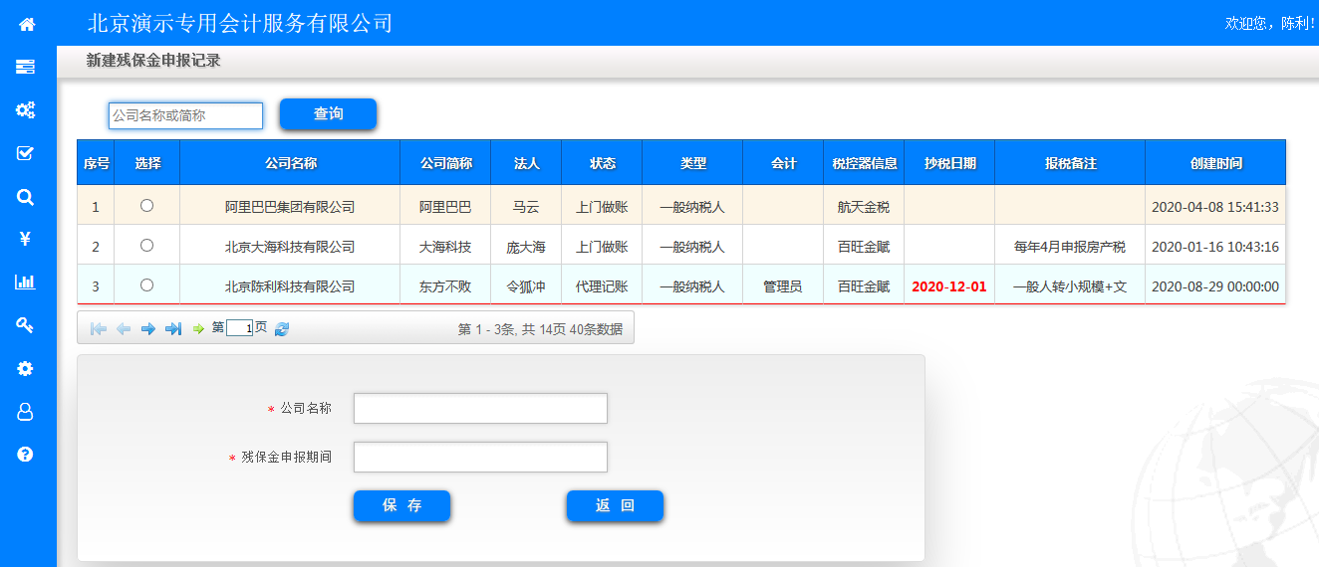
Task: Click the 马云 legal person cell
Action: (x=526, y=207)
